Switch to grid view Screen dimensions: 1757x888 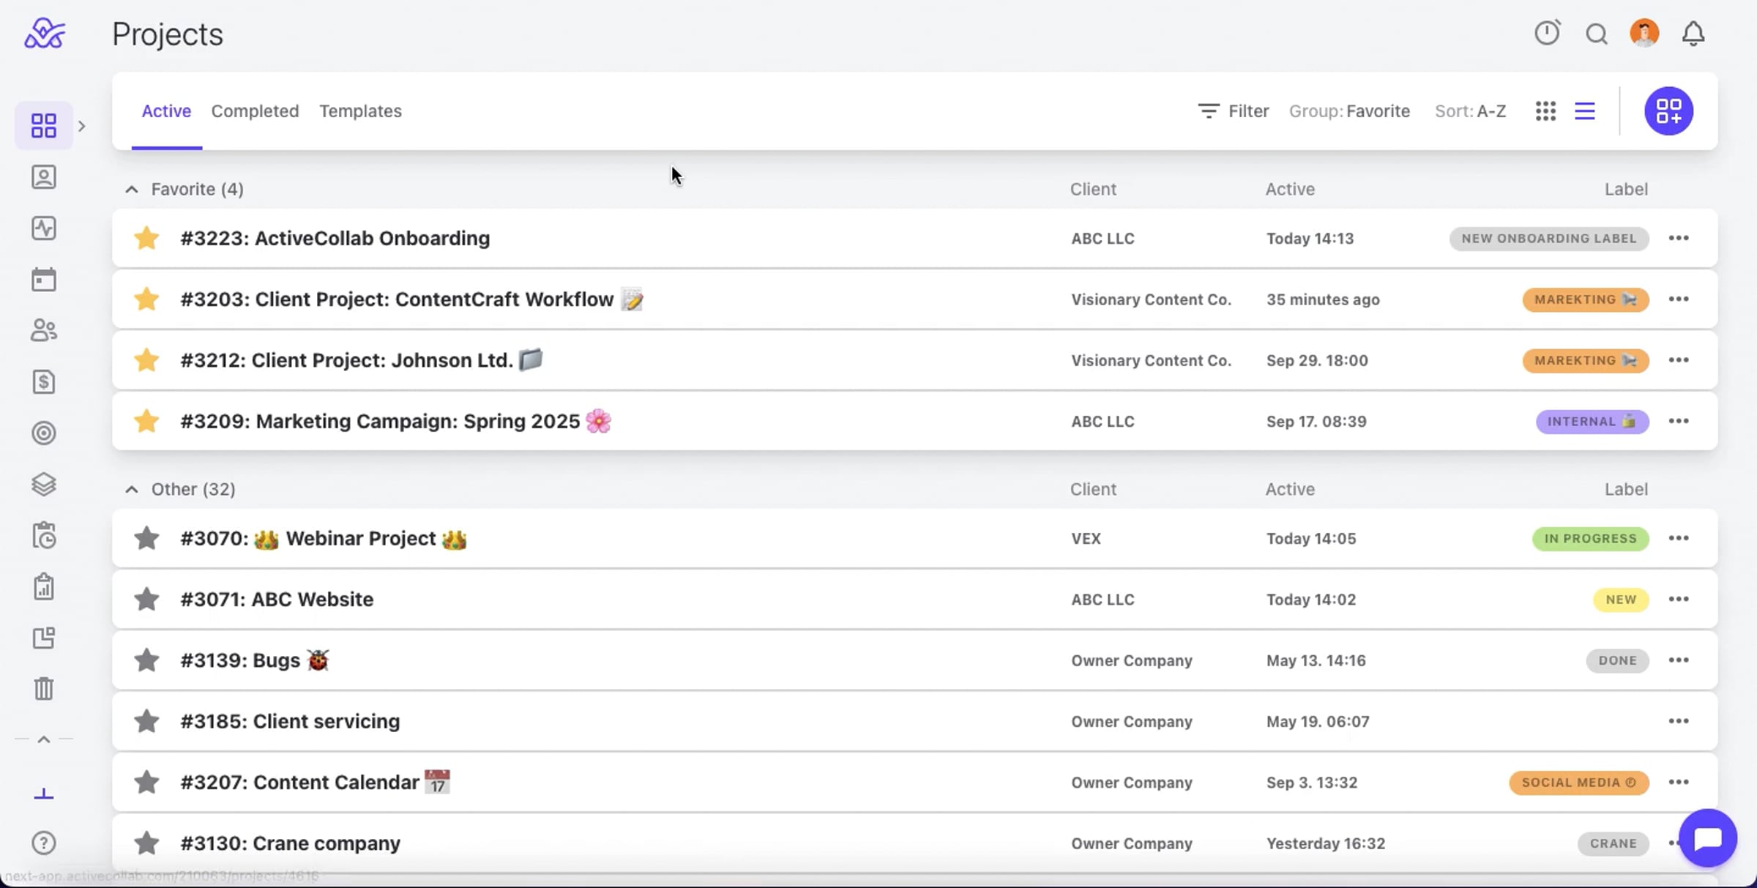tap(1545, 111)
